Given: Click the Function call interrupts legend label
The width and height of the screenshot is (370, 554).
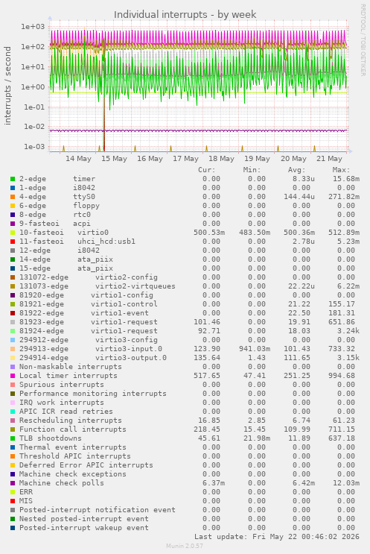Looking at the screenshot, I should tap(73, 429).
